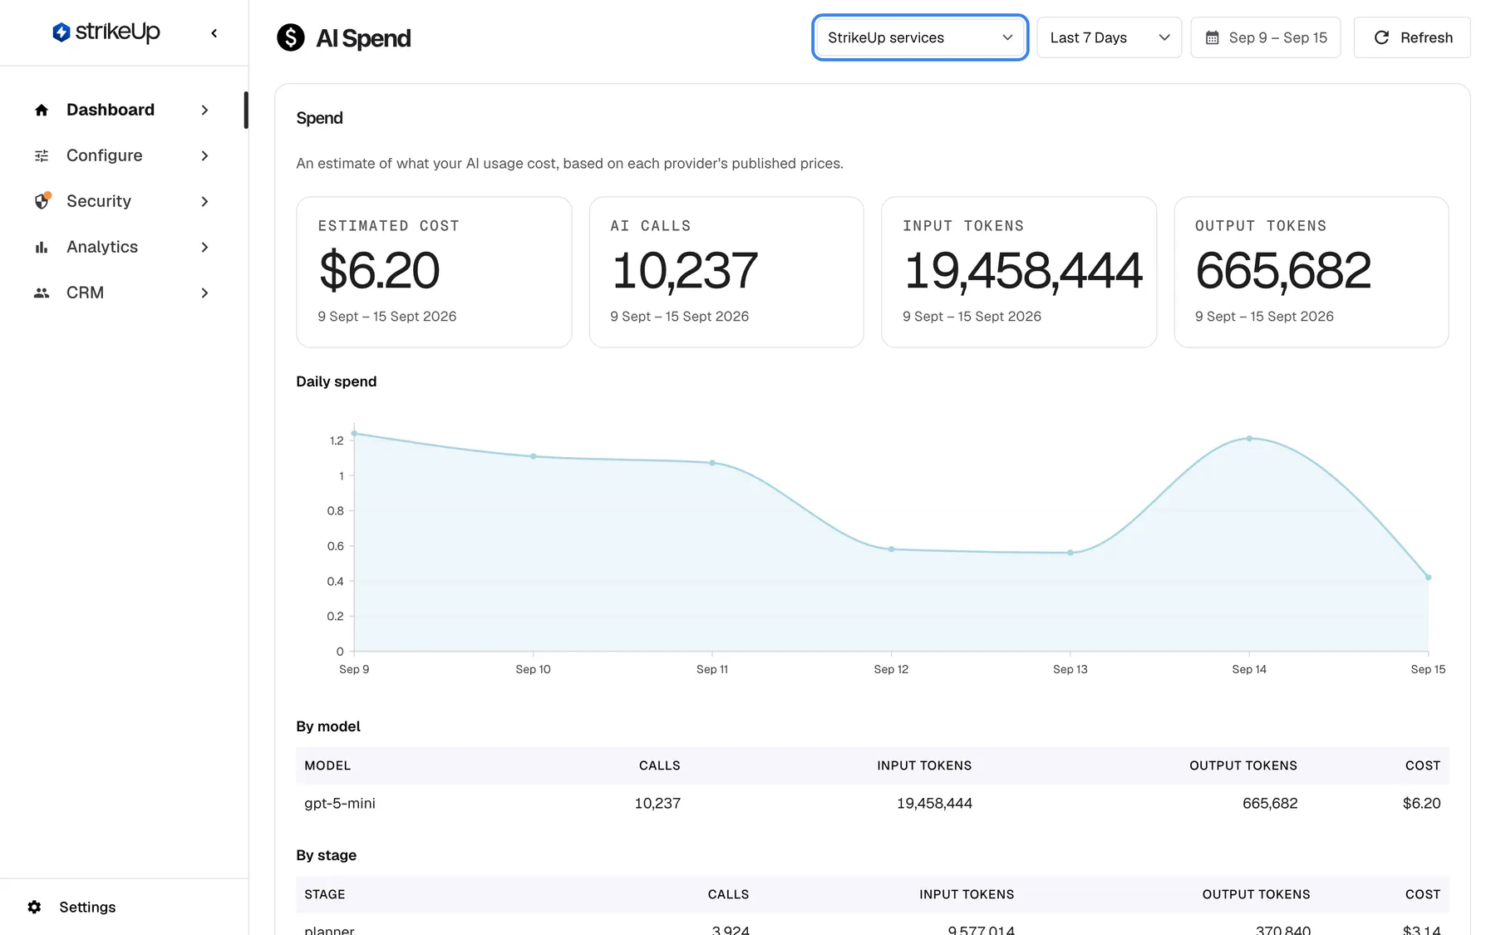Screen dimensions: 1496x935
Task: Click the Daily spend heading
Action: pos(337,381)
